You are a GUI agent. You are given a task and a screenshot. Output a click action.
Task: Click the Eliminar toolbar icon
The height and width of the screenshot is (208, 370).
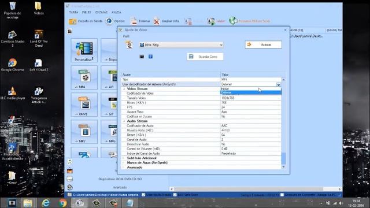click(134, 21)
